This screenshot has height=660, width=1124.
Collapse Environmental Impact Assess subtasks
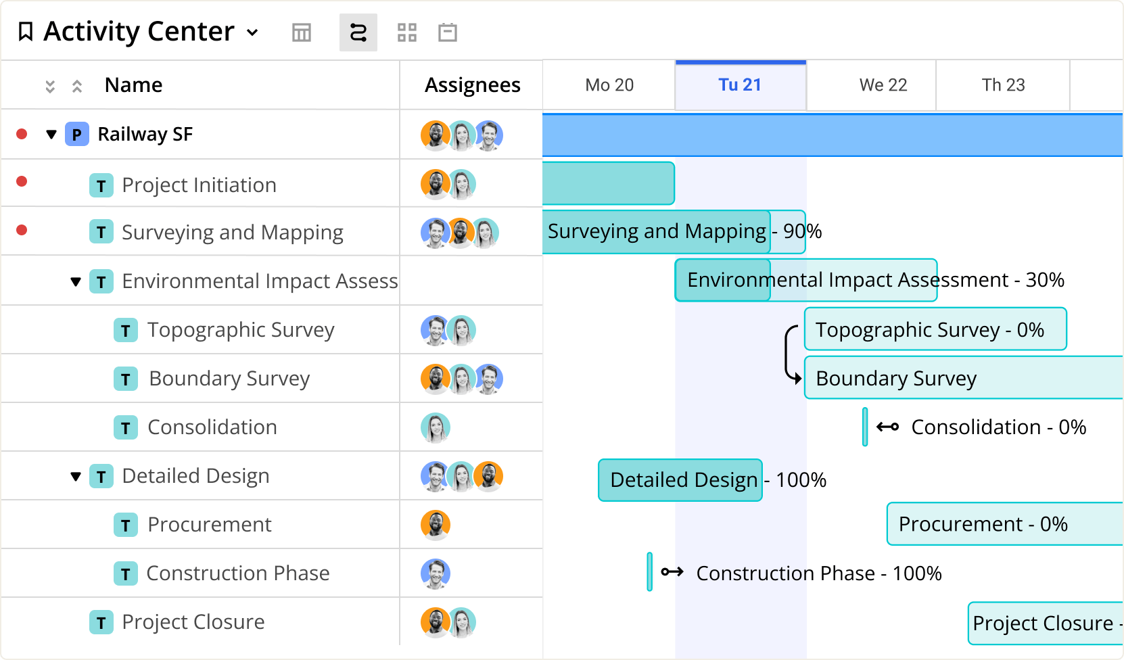pyautogui.click(x=76, y=281)
